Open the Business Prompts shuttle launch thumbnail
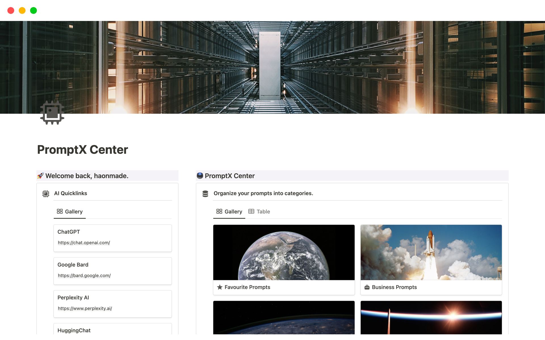The image size is (545, 340). pos(431,252)
